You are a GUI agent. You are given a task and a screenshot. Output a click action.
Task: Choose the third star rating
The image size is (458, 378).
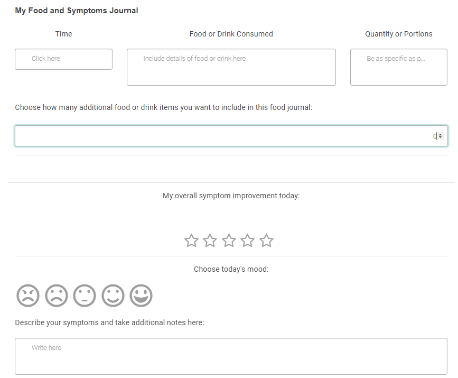coord(229,241)
